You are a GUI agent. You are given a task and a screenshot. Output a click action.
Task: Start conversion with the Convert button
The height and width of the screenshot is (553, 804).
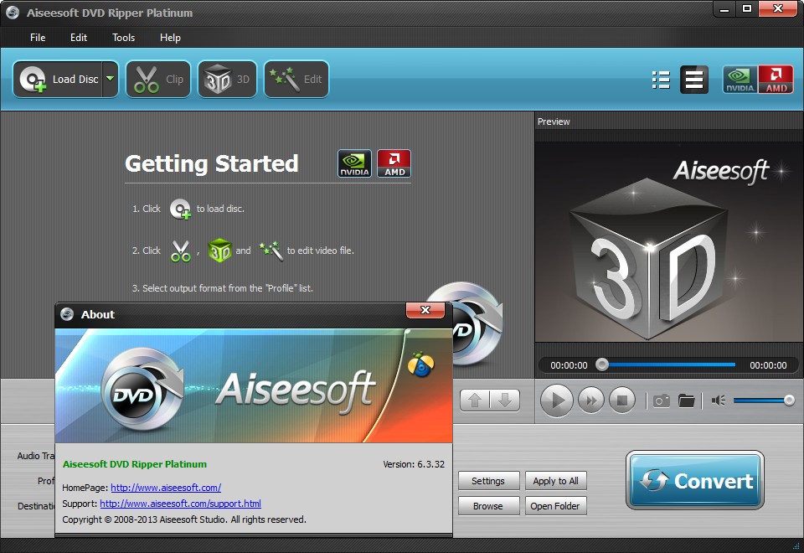point(695,480)
